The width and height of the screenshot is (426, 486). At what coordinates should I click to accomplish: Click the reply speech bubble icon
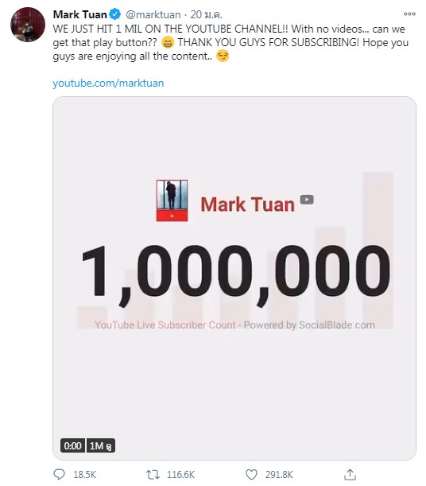click(x=60, y=474)
